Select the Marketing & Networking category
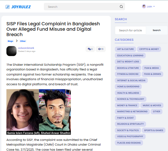The image size is (168, 151). [132, 112]
